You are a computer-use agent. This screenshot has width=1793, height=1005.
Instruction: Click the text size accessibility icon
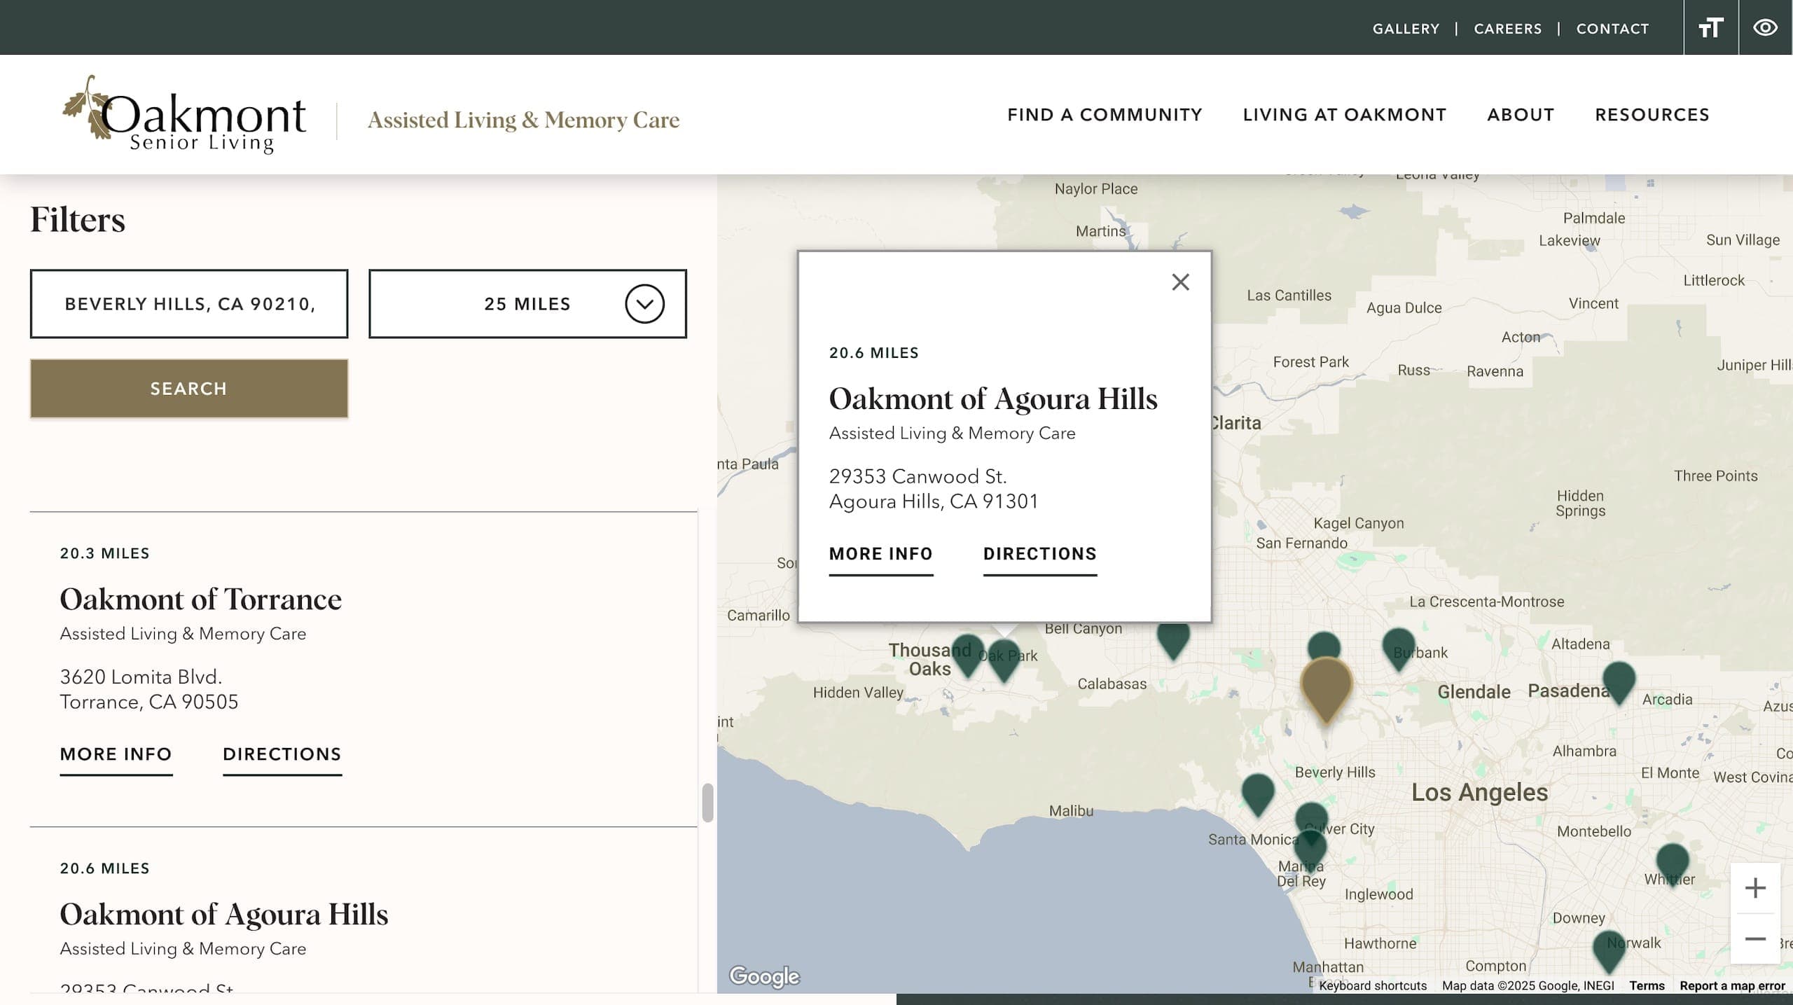tap(1710, 28)
